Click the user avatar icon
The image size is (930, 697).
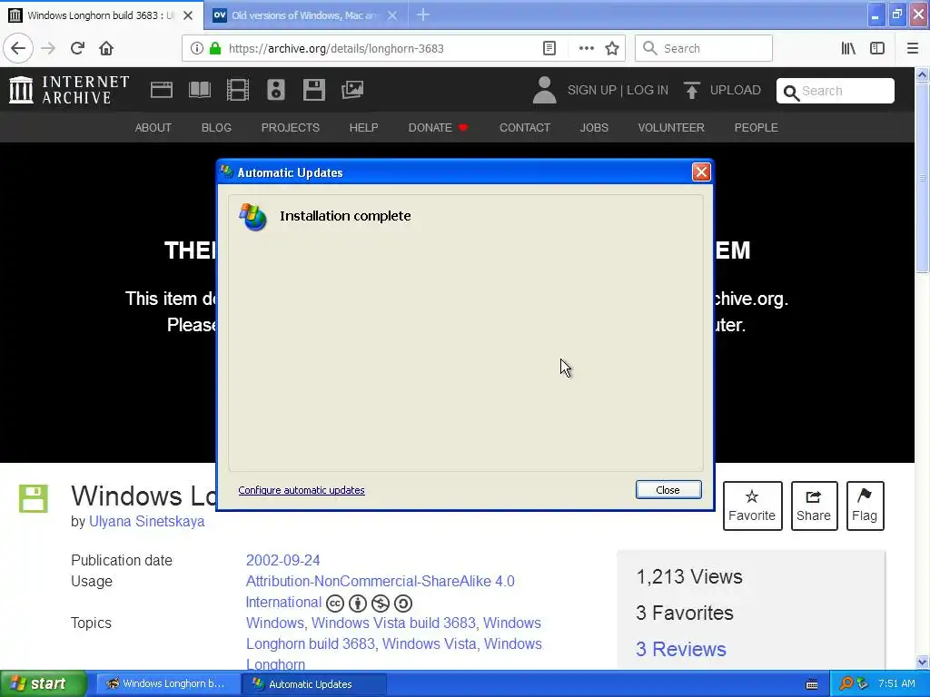544,90
